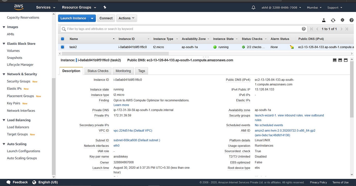The width and height of the screenshot is (356, 186).
Task: Go to previous page of results
Action: click(x=317, y=29)
